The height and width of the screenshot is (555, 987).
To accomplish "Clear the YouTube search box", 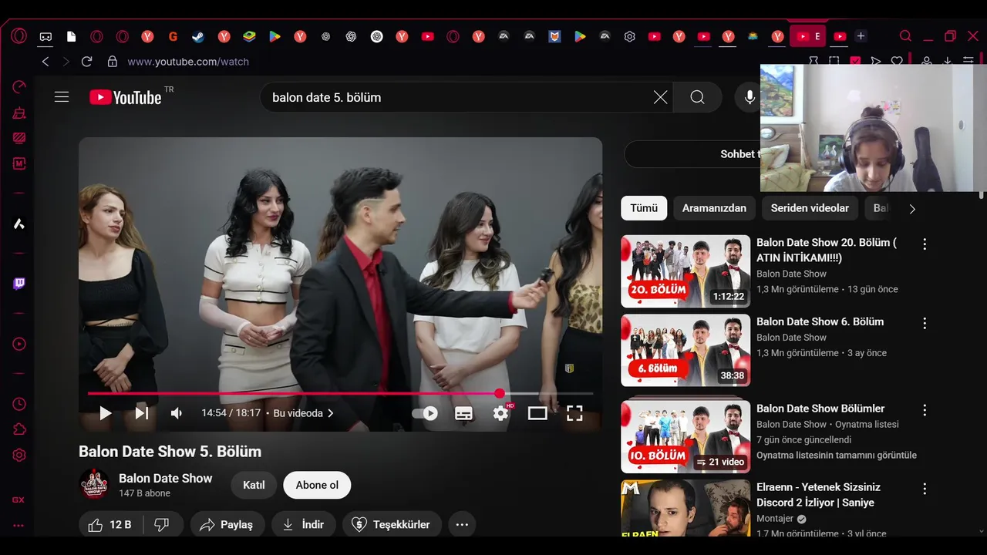I will 660,97.
